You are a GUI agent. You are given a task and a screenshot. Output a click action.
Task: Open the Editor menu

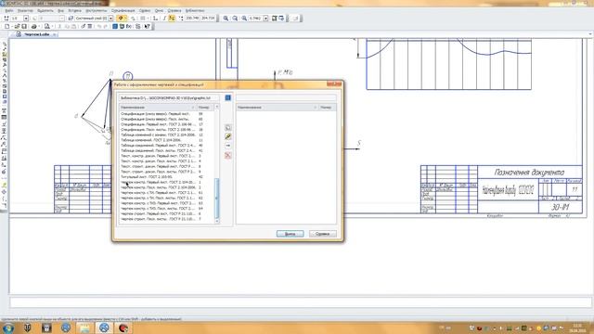[25, 10]
